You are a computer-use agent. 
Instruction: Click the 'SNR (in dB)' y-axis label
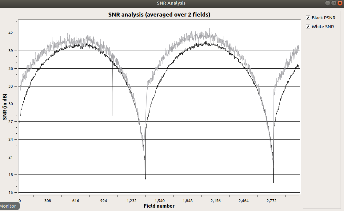pyautogui.click(x=5, y=107)
